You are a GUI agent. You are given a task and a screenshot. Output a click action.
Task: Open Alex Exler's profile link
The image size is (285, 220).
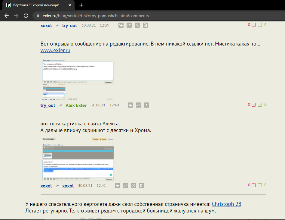pyautogui.click(x=76, y=105)
